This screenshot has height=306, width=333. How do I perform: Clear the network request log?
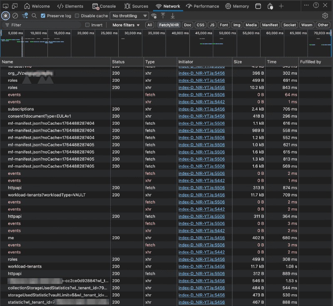click(x=15, y=15)
